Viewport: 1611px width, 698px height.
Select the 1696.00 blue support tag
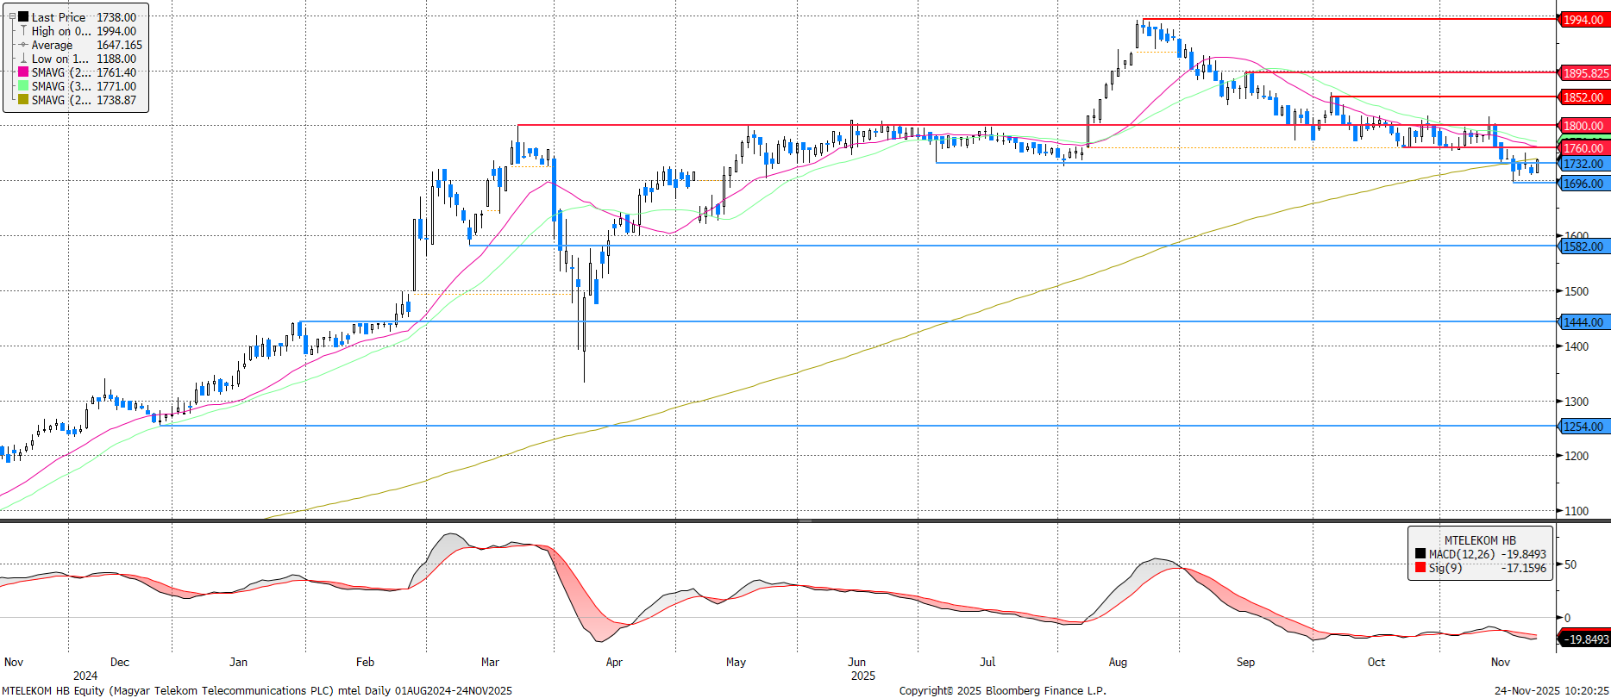point(1583,184)
